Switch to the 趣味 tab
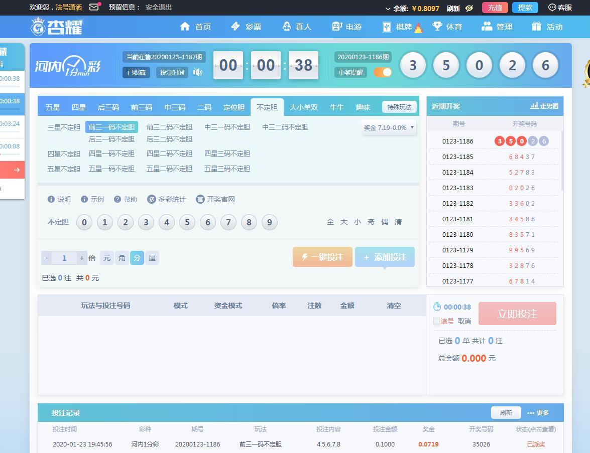This screenshot has height=453, width=590. 363,107
